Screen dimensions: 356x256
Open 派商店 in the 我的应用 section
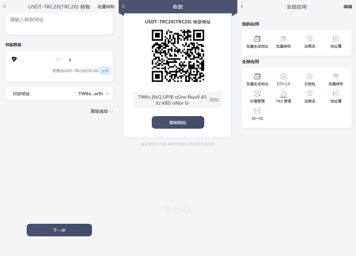point(310,42)
